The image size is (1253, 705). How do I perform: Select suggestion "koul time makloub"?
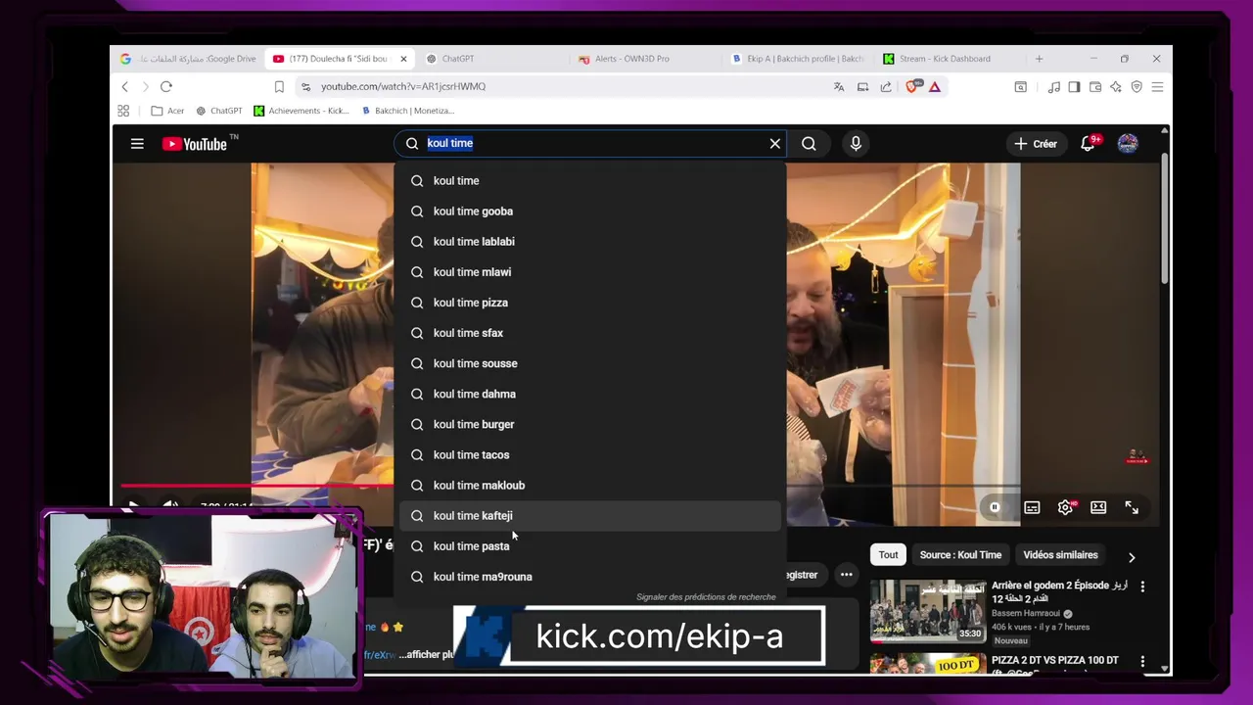(590, 485)
